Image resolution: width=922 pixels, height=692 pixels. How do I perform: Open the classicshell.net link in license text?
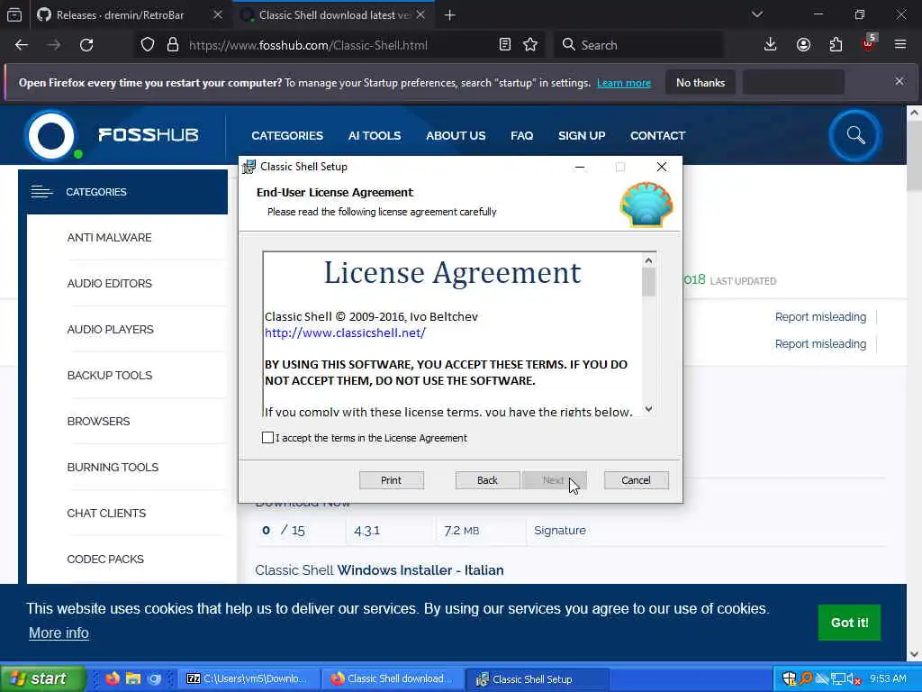[345, 333]
